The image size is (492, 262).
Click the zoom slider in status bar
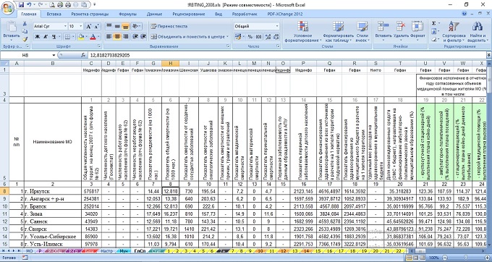pyautogui.click(x=465, y=257)
